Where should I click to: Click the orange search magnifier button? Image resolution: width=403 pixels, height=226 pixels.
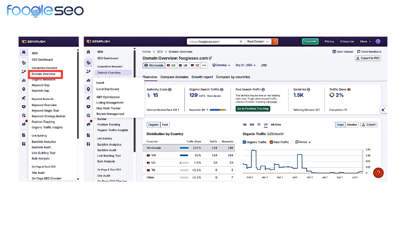tap(275, 42)
